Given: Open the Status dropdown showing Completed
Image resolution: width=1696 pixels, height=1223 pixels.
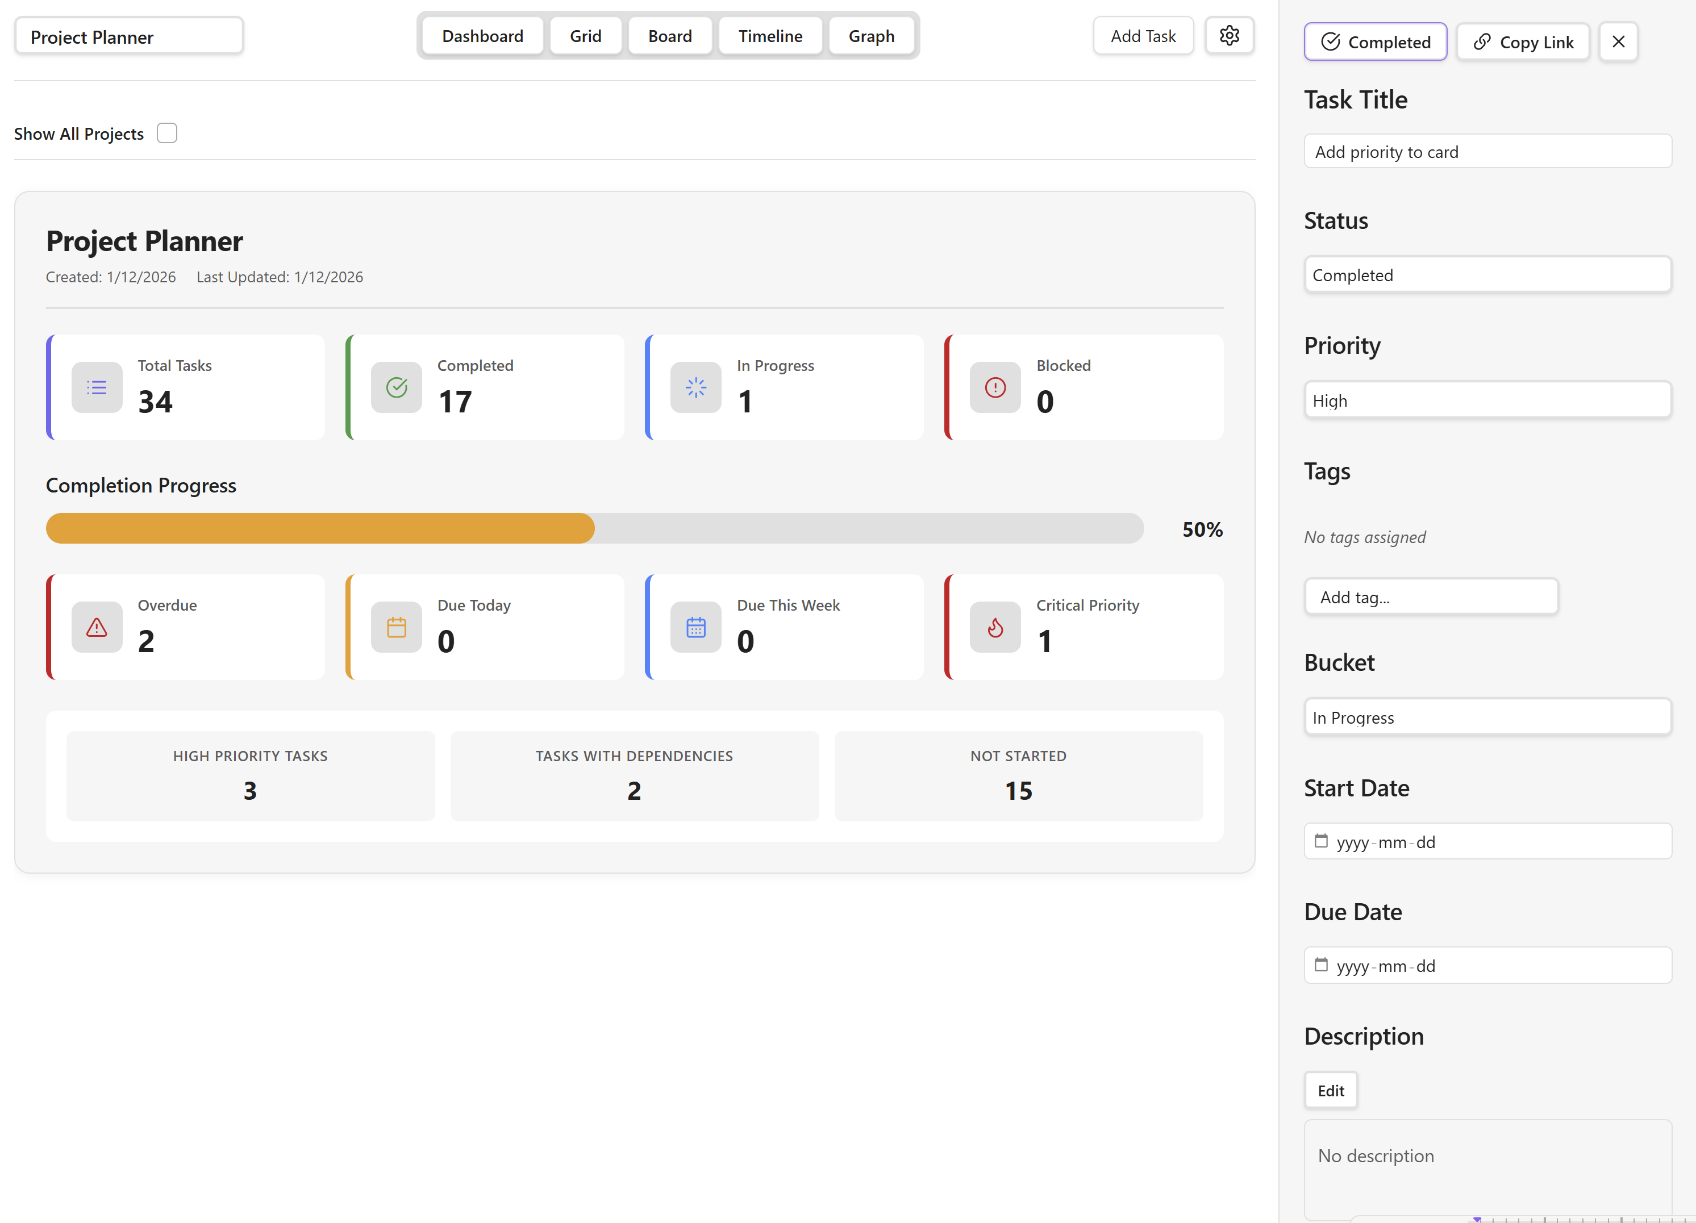Looking at the screenshot, I should (x=1486, y=275).
